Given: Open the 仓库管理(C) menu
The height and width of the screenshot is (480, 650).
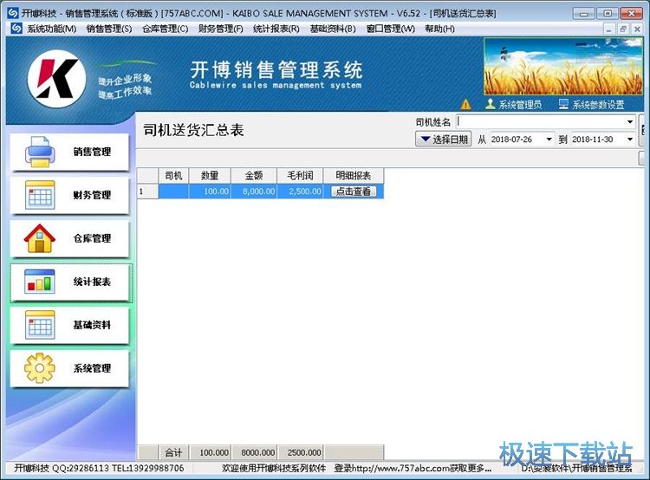Looking at the screenshot, I should coord(165,29).
